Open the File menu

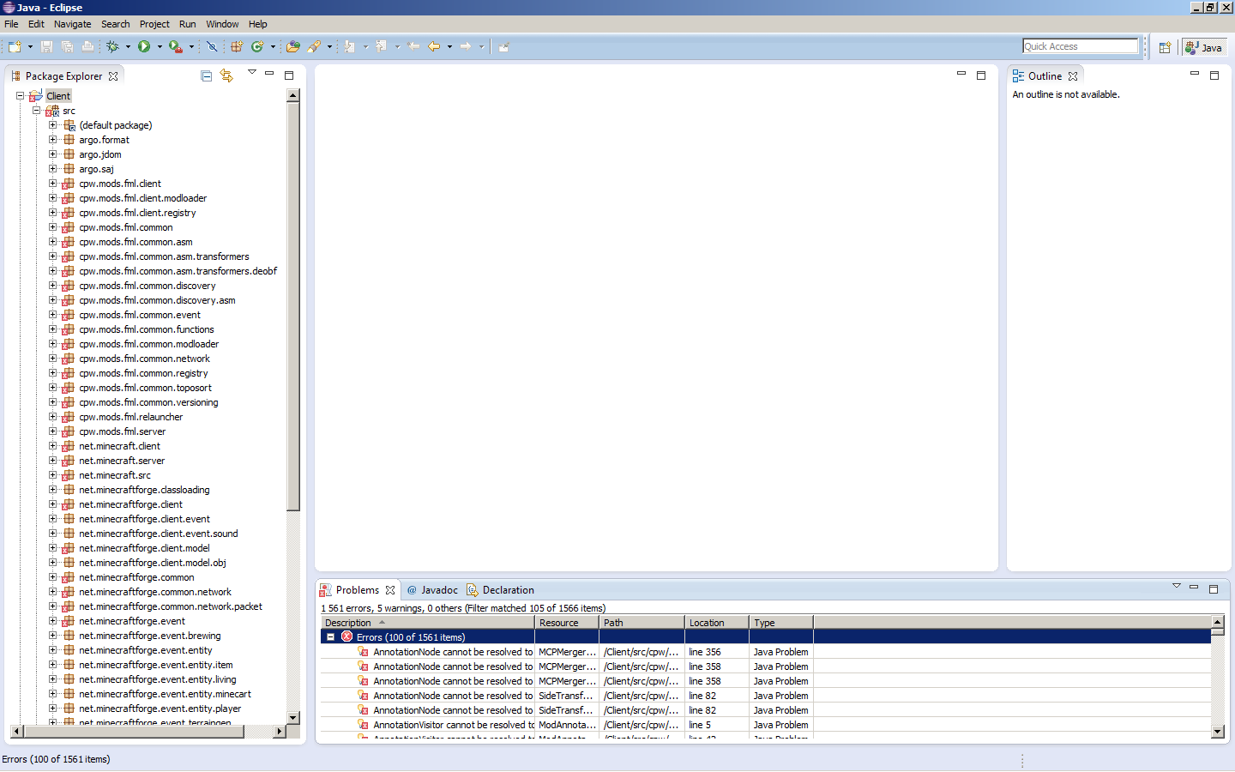[x=11, y=24]
